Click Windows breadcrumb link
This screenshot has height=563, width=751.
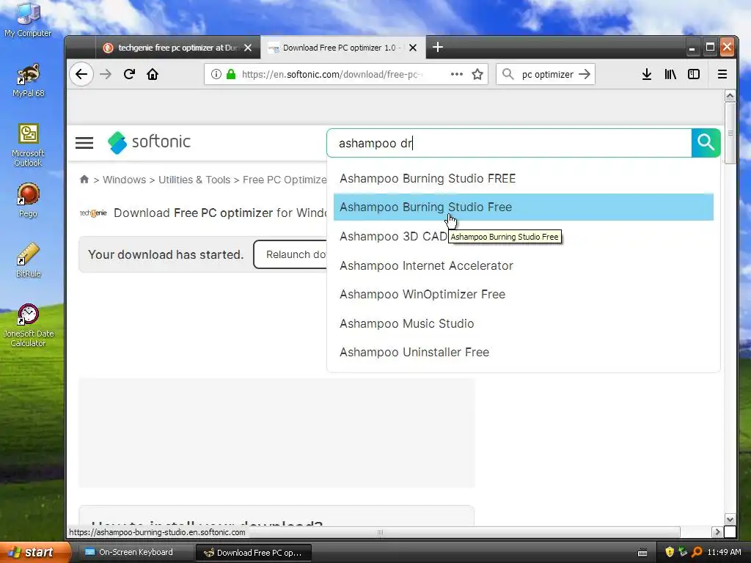(x=124, y=180)
